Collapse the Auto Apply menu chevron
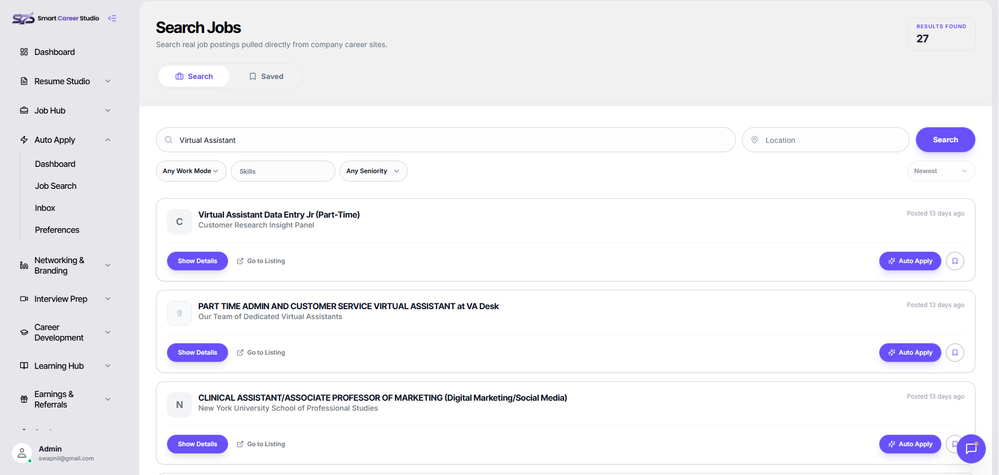999x475 pixels. [x=108, y=140]
